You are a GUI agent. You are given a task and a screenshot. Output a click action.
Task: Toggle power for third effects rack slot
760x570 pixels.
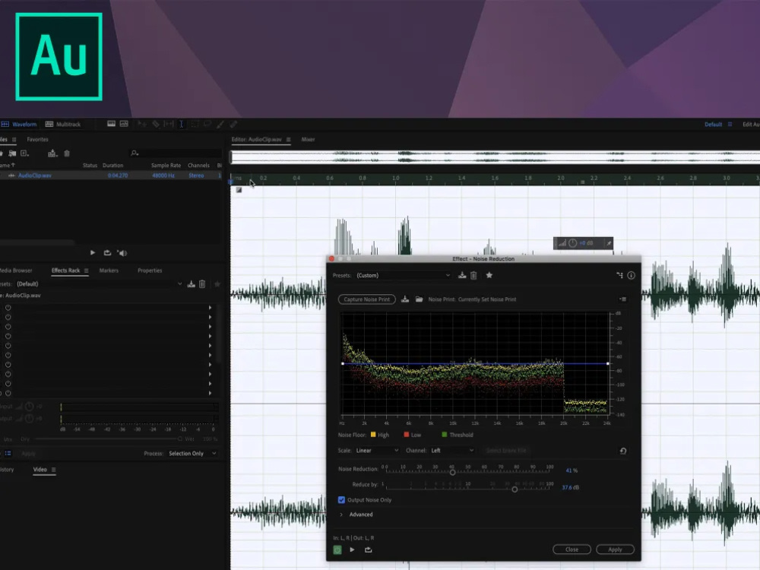point(8,326)
